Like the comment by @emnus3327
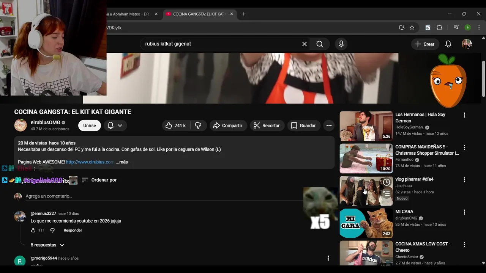Image resolution: width=486 pixels, height=273 pixels. 33,230
